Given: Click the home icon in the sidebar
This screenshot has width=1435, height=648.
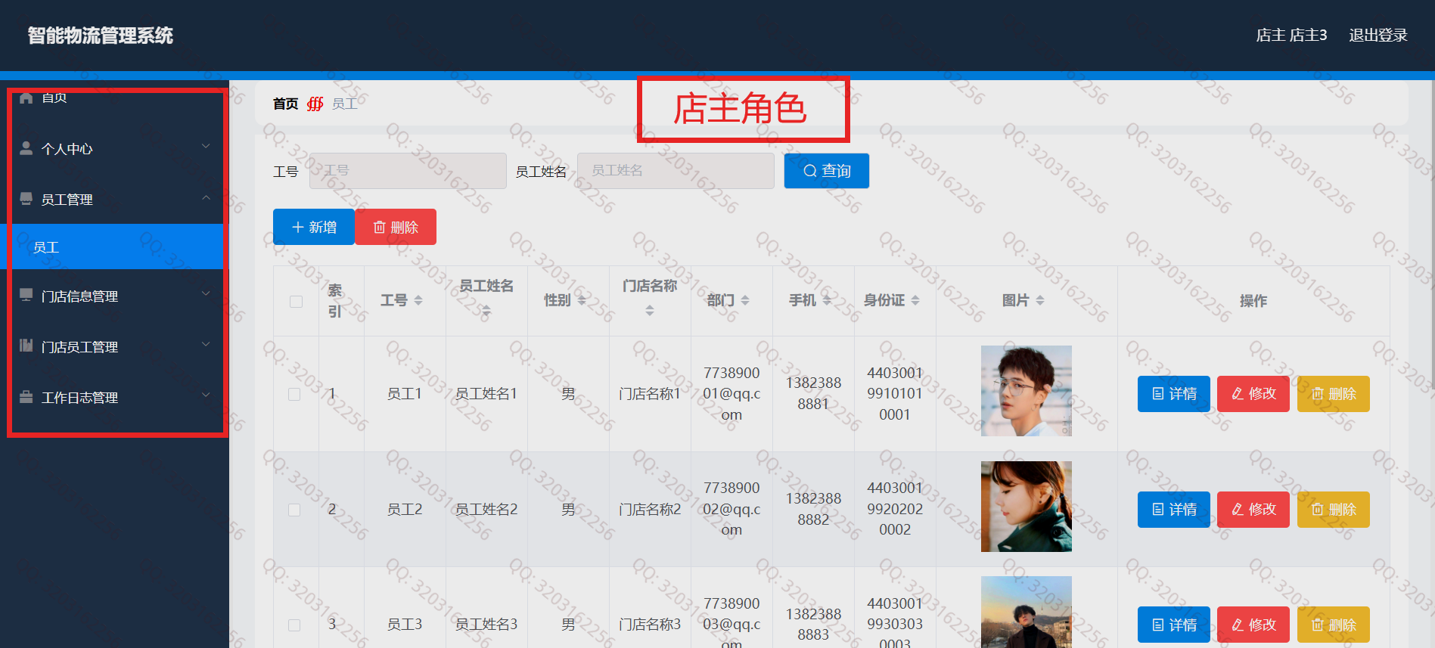Looking at the screenshot, I should click(26, 98).
